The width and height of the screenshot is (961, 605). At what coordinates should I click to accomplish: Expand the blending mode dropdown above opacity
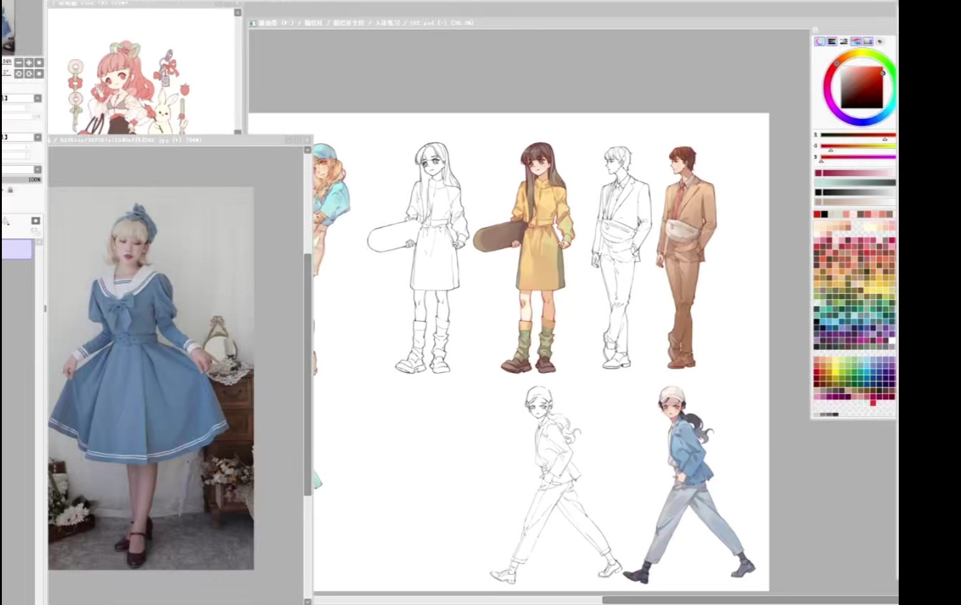pos(37,169)
